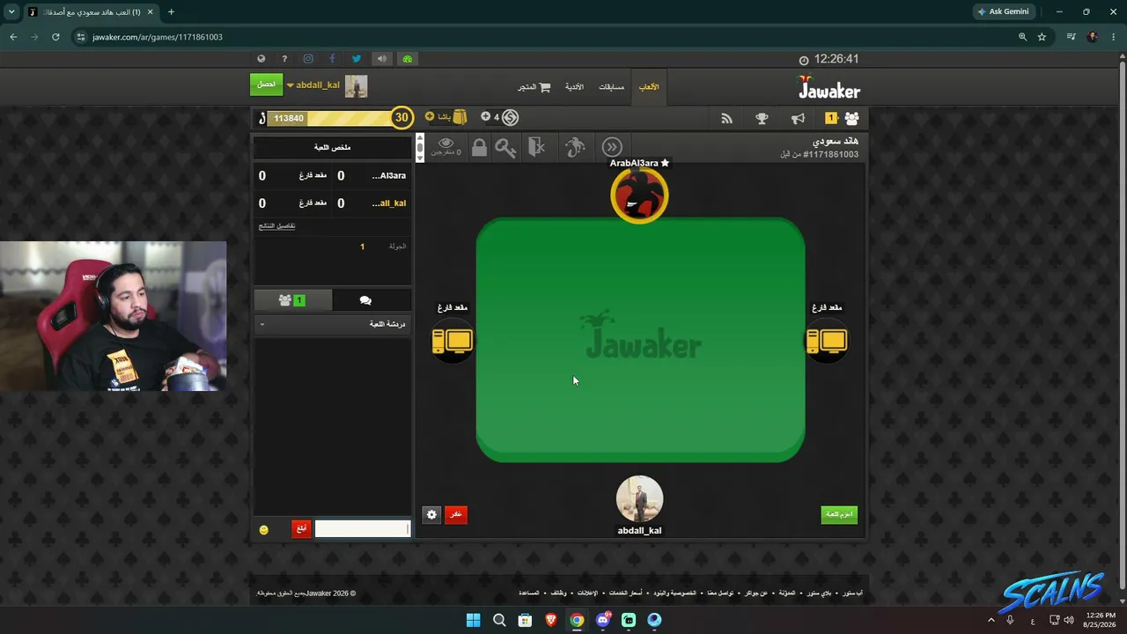Expand the abdall_kal account dropdown arrow

290,85
